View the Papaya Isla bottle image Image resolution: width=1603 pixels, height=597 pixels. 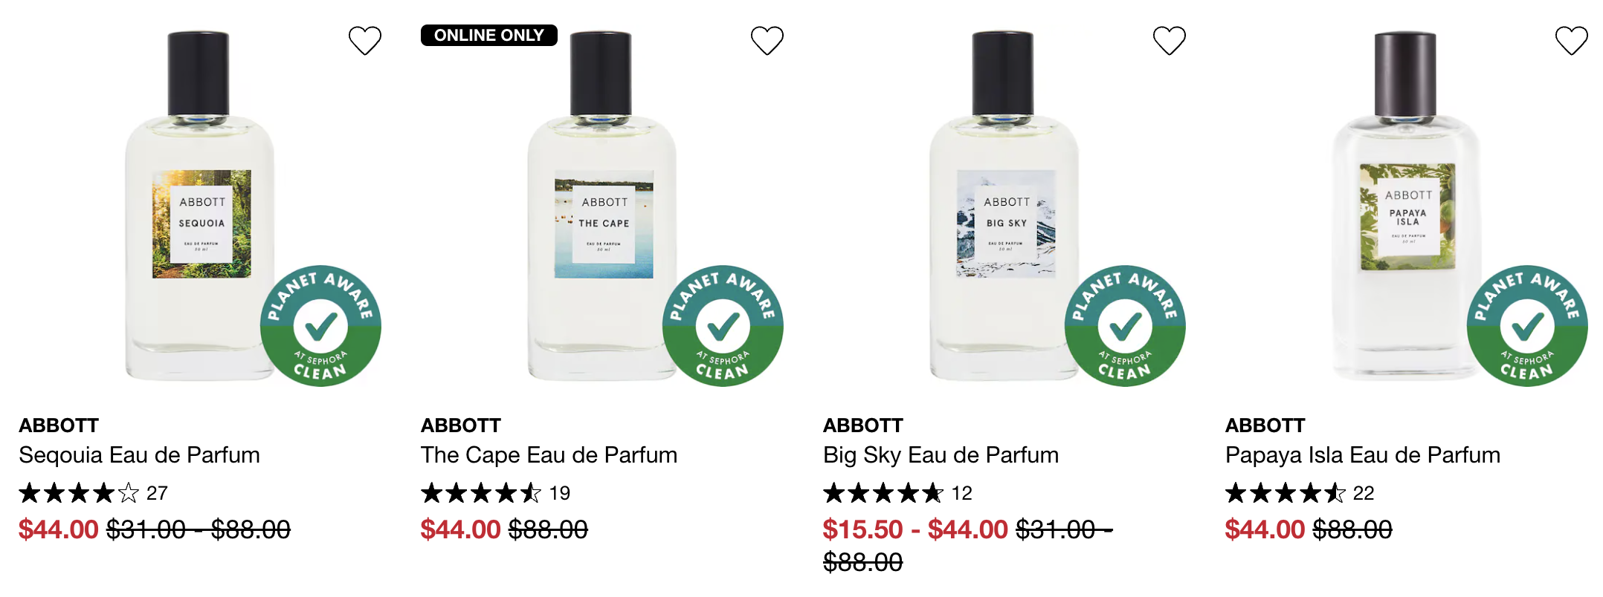pyautogui.click(x=1407, y=206)
